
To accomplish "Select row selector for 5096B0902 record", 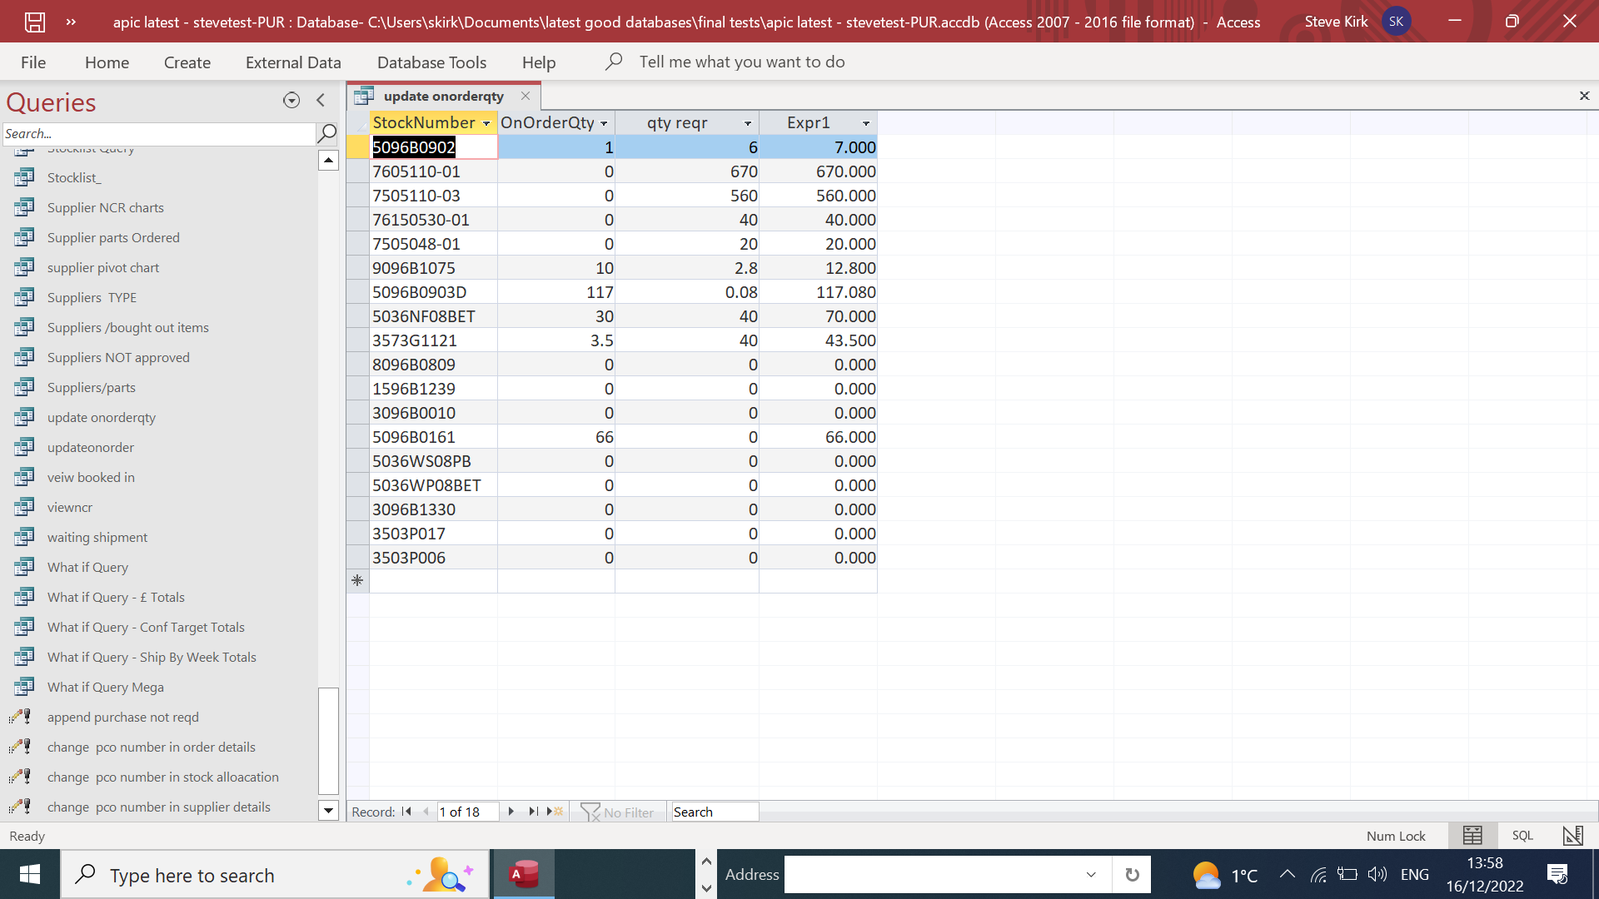I will (358, 147).
